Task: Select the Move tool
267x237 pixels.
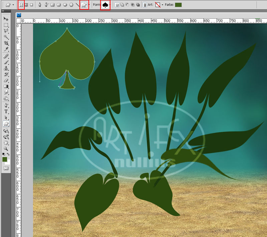Action: click(x=6, y=19)
